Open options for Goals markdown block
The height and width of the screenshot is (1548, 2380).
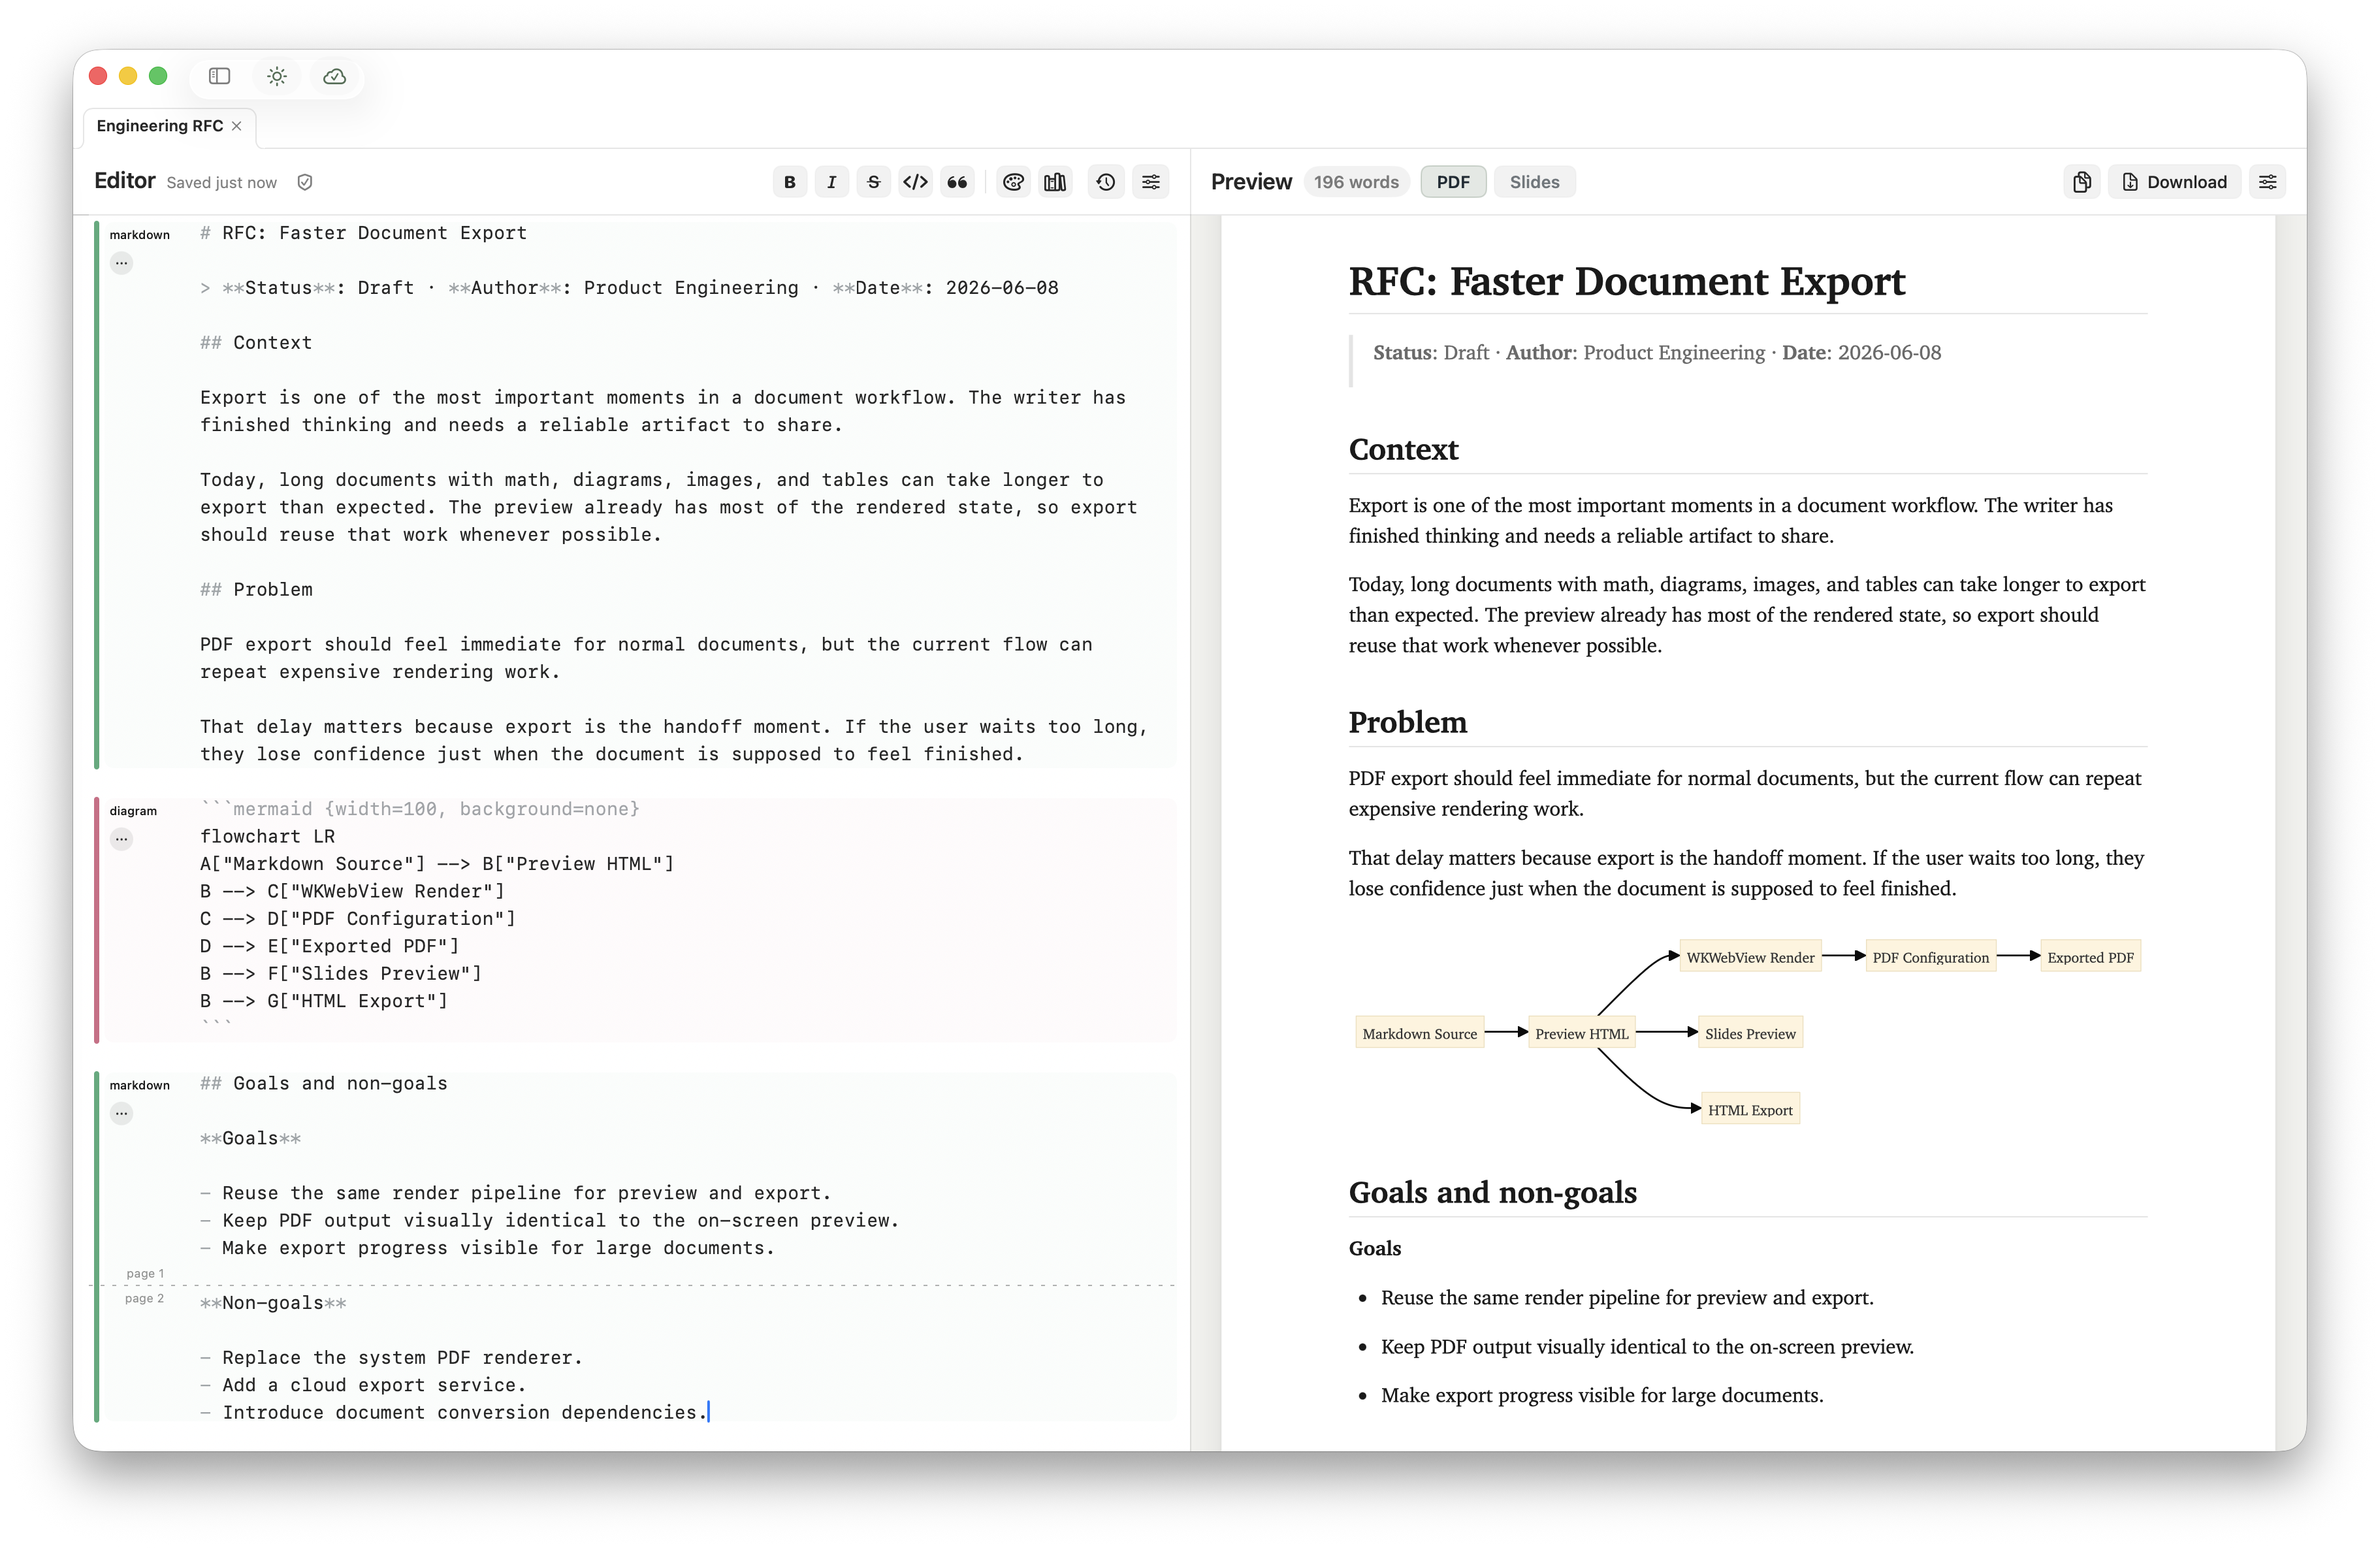tap(121, 1113)
